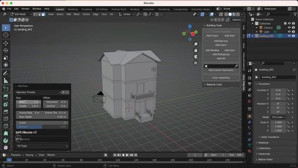This screenshot has width=298, height=168.
Task: Choose the Loop Cut tool
Action: coord(6,119)
